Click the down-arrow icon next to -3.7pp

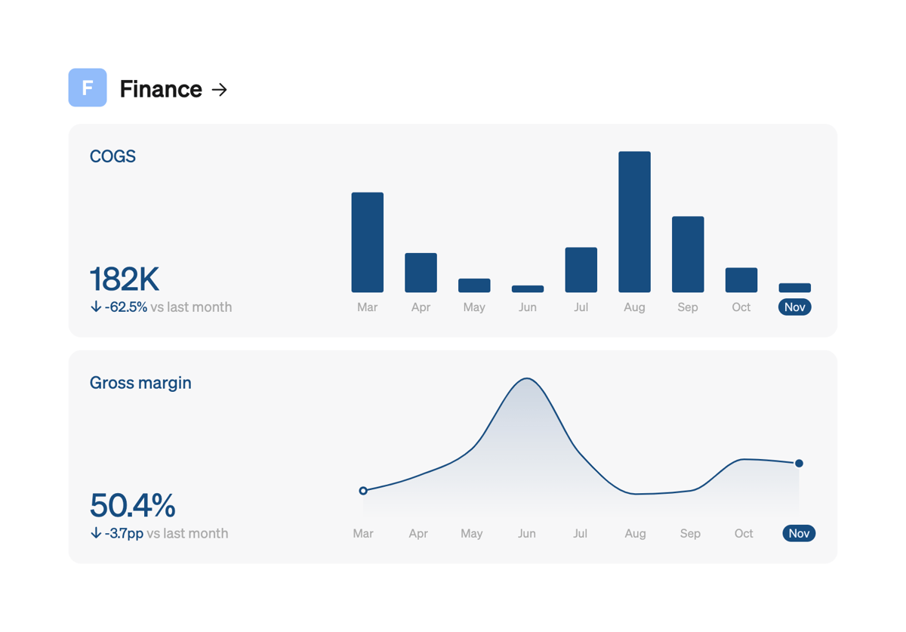click(x=95, y=533)
